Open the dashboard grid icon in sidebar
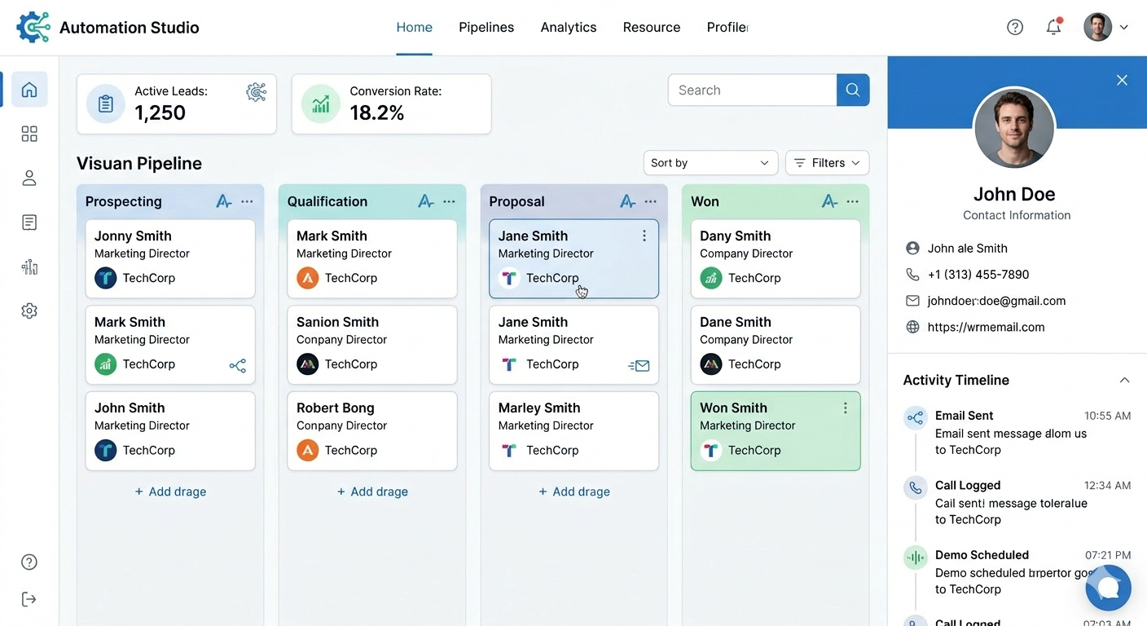This screenshot has height=626, width=1147. (29, 134)
